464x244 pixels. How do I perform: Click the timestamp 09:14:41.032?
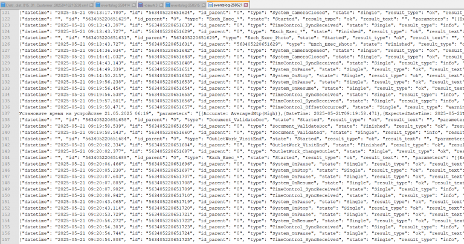(x=105, y=57)
